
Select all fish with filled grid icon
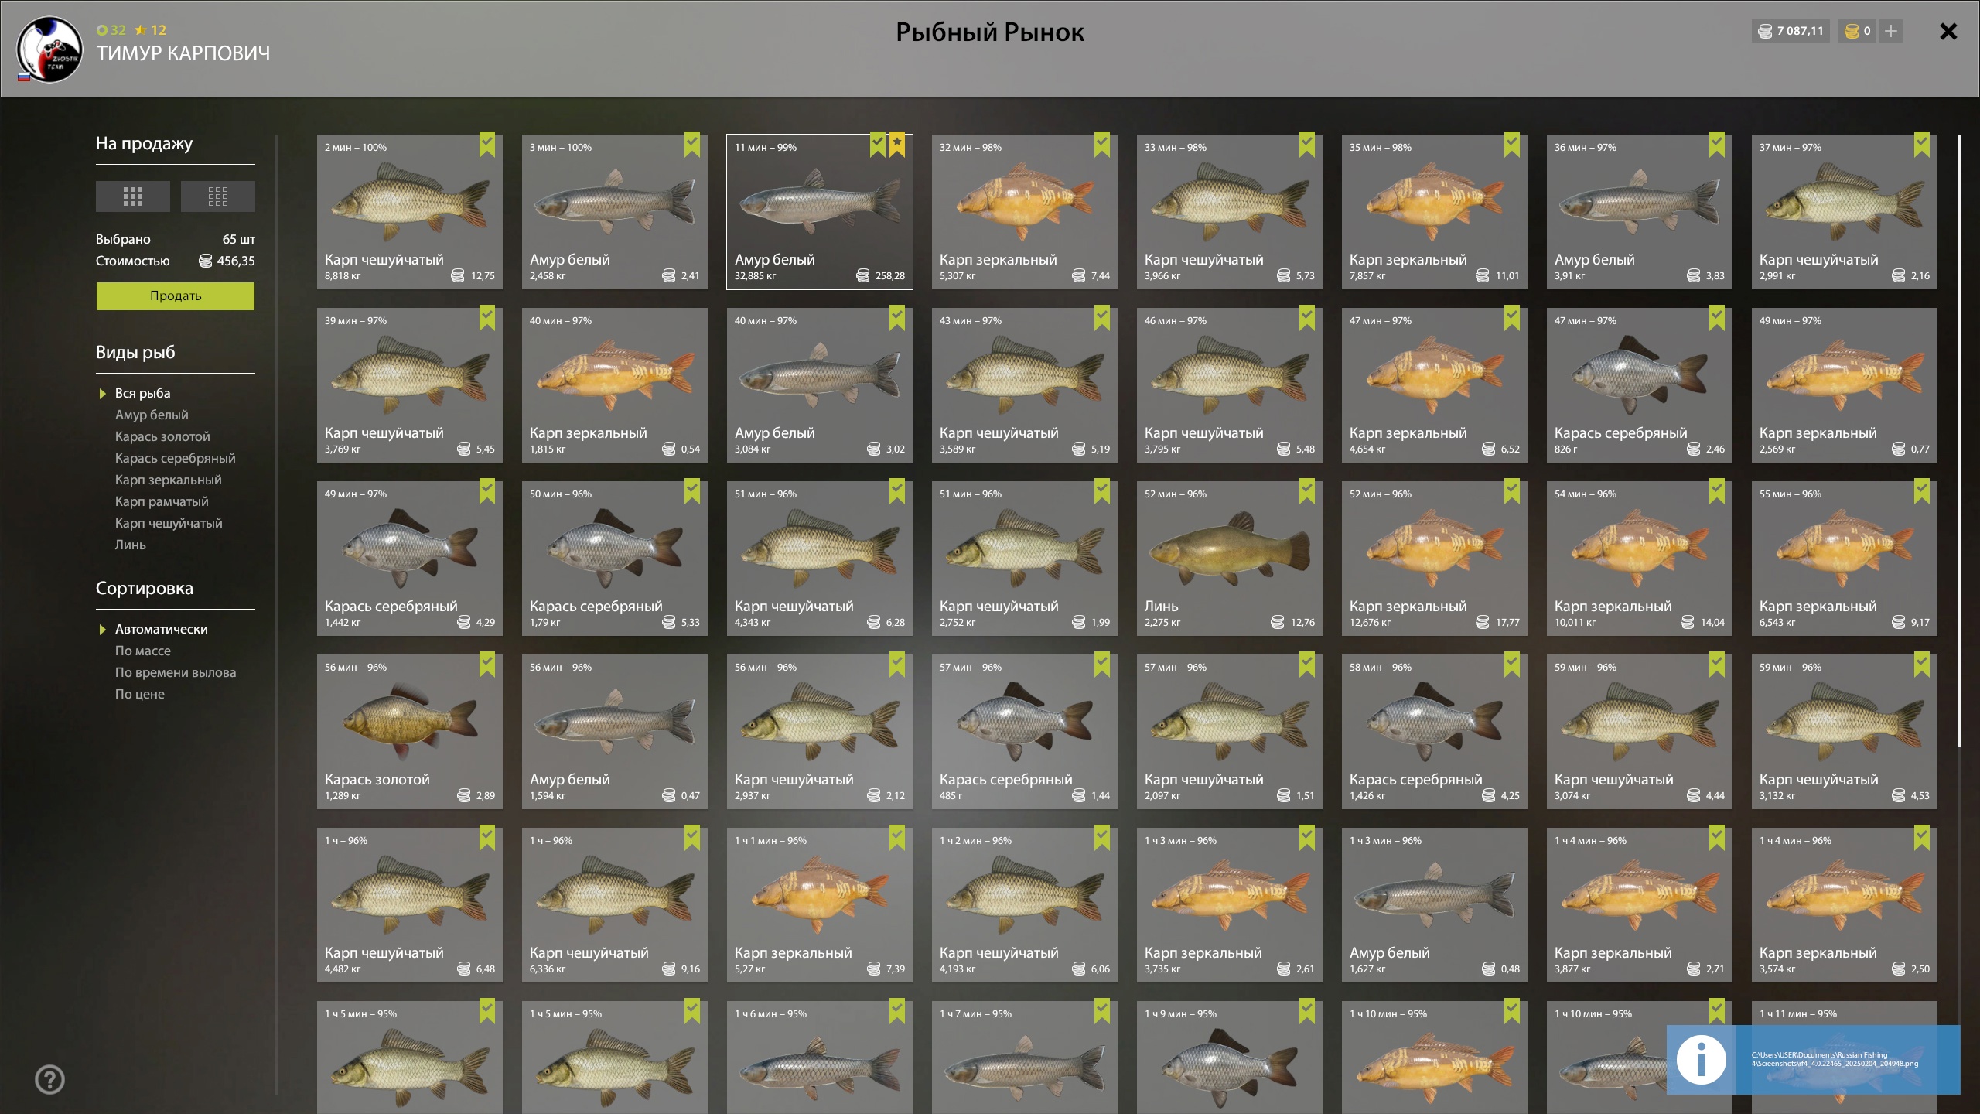tap(132, 196)
